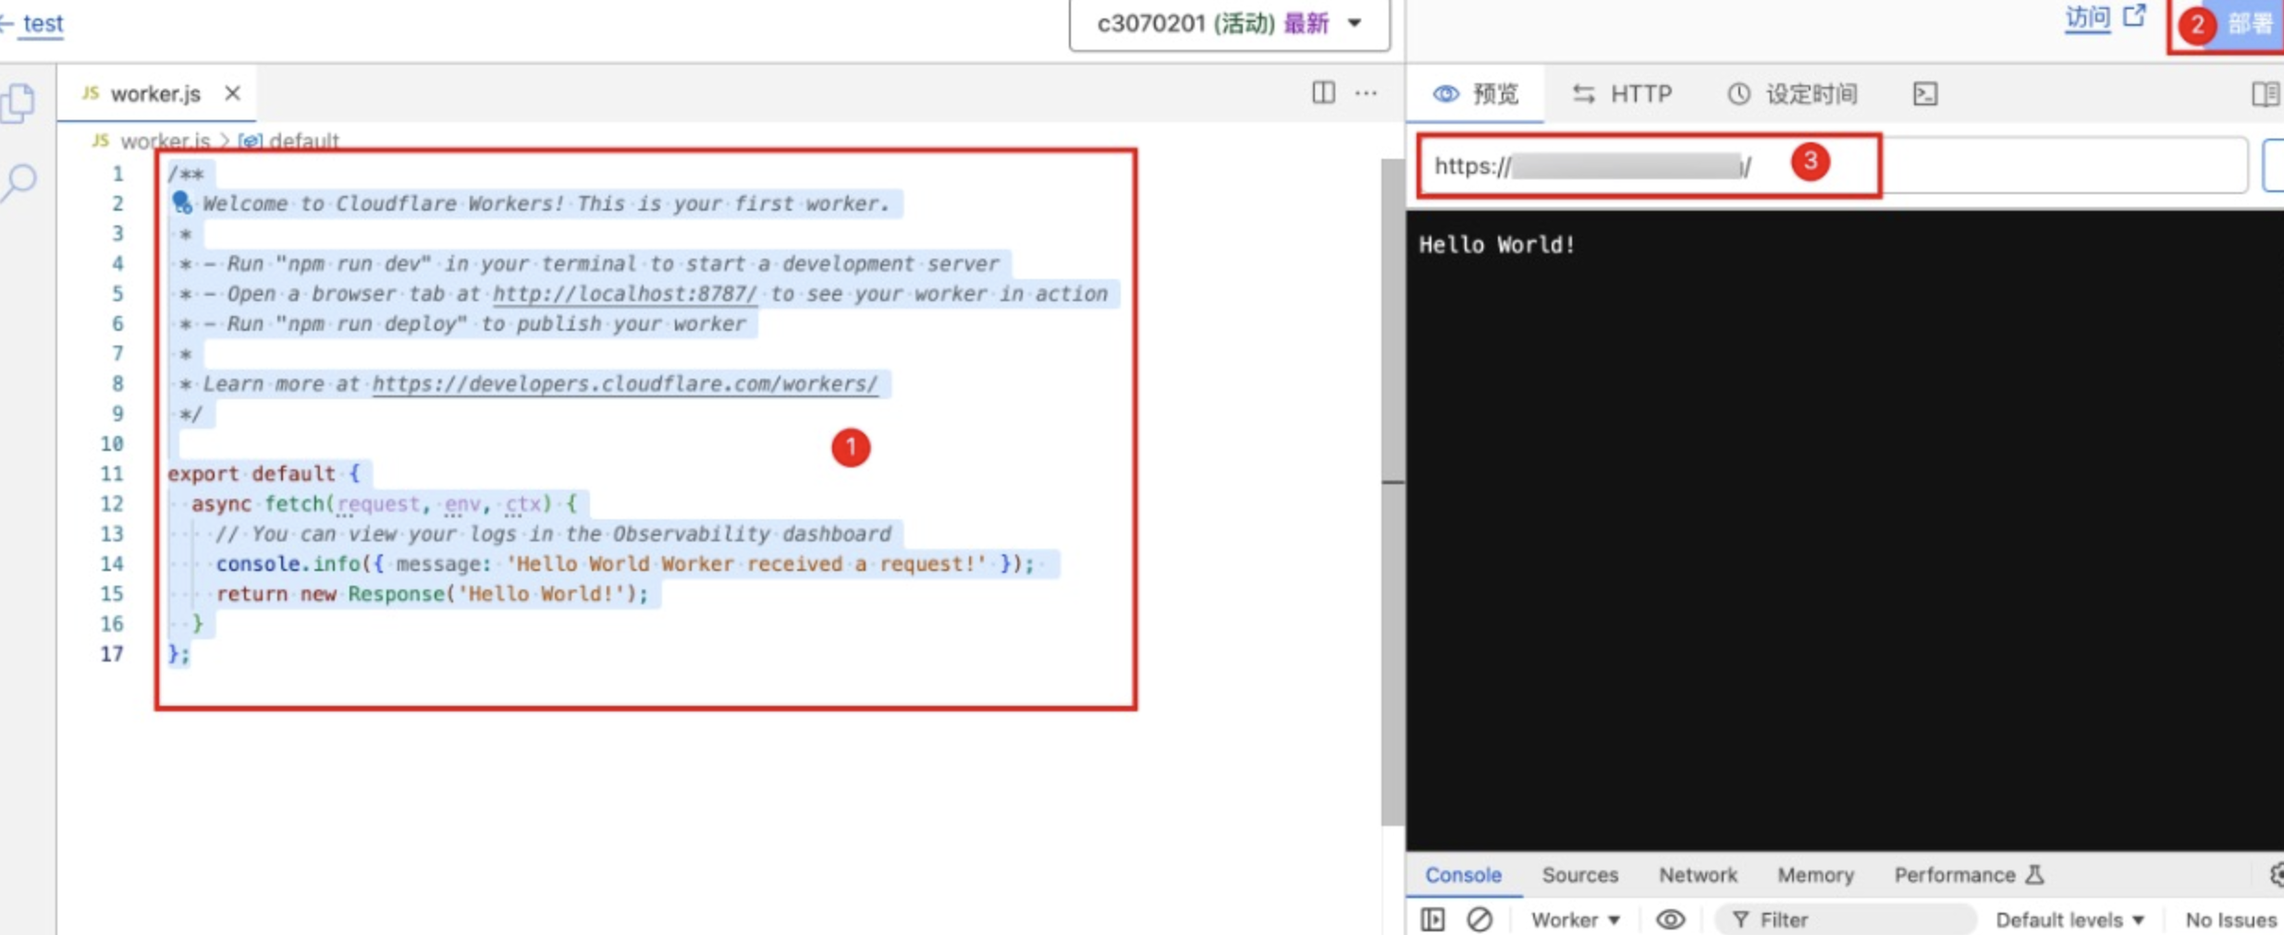Click the 'npm run deploy' comment line
Viewport: 2284px width, 935px height.
click(x=462, y=323)
